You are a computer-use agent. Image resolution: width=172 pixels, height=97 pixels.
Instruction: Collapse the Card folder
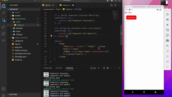(11, 22)
